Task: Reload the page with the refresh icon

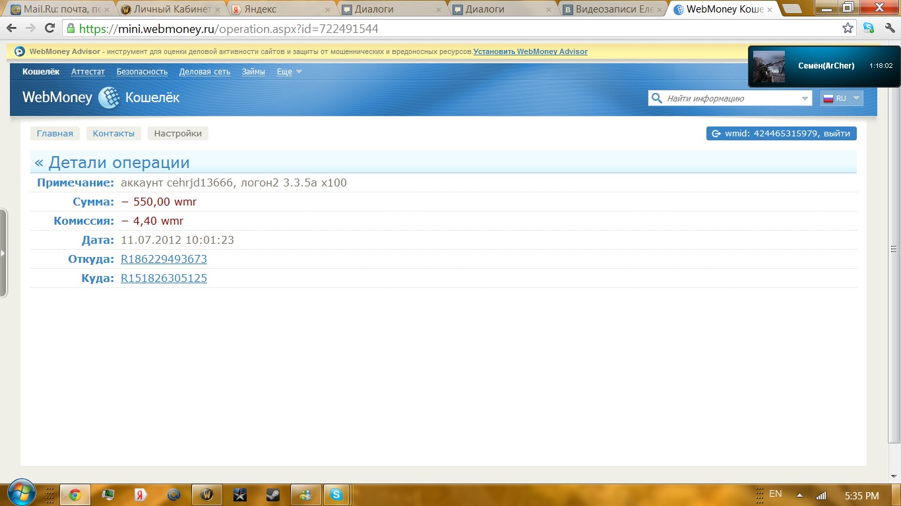Action: (x=49, y=29)
